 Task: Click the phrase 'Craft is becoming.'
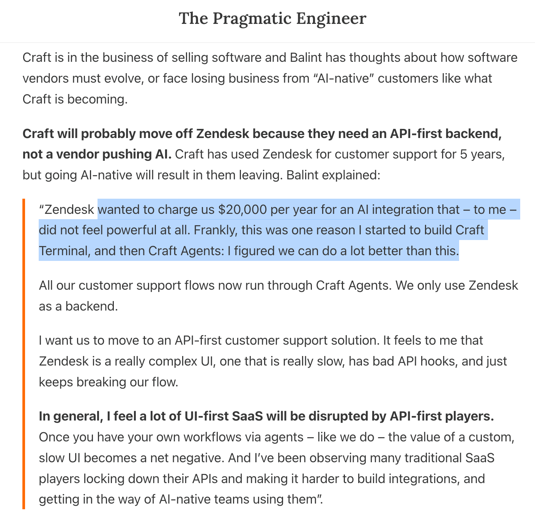(x=75, y=99)
